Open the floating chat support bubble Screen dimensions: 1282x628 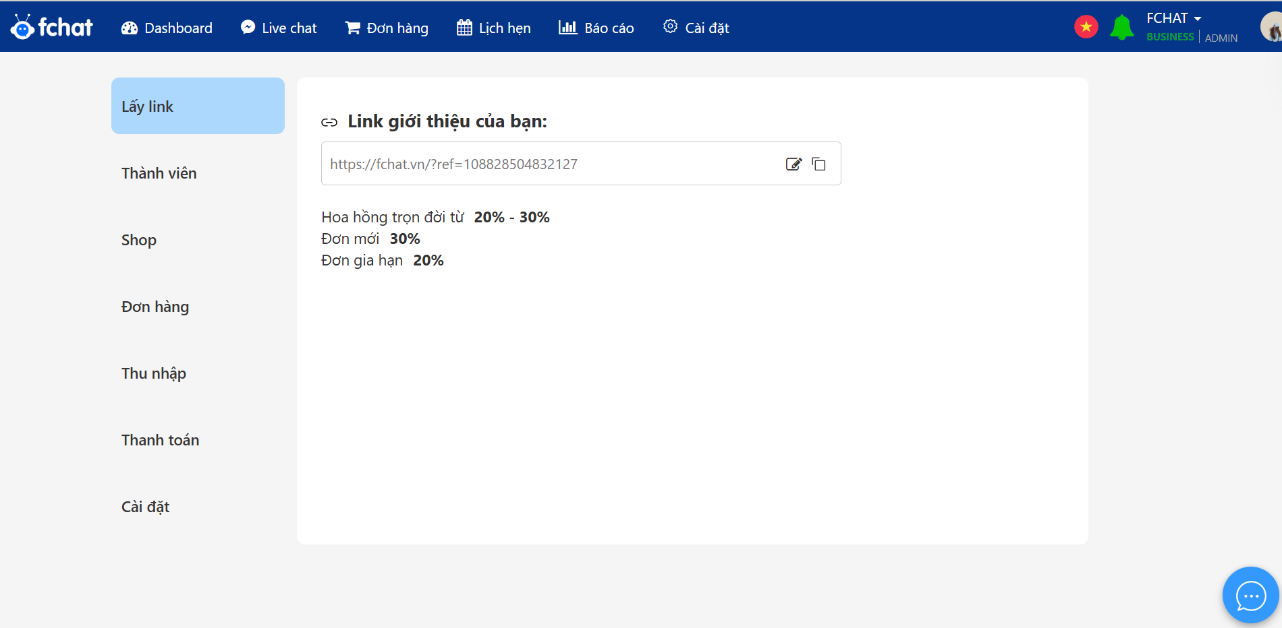click(x=1250, y=596)
